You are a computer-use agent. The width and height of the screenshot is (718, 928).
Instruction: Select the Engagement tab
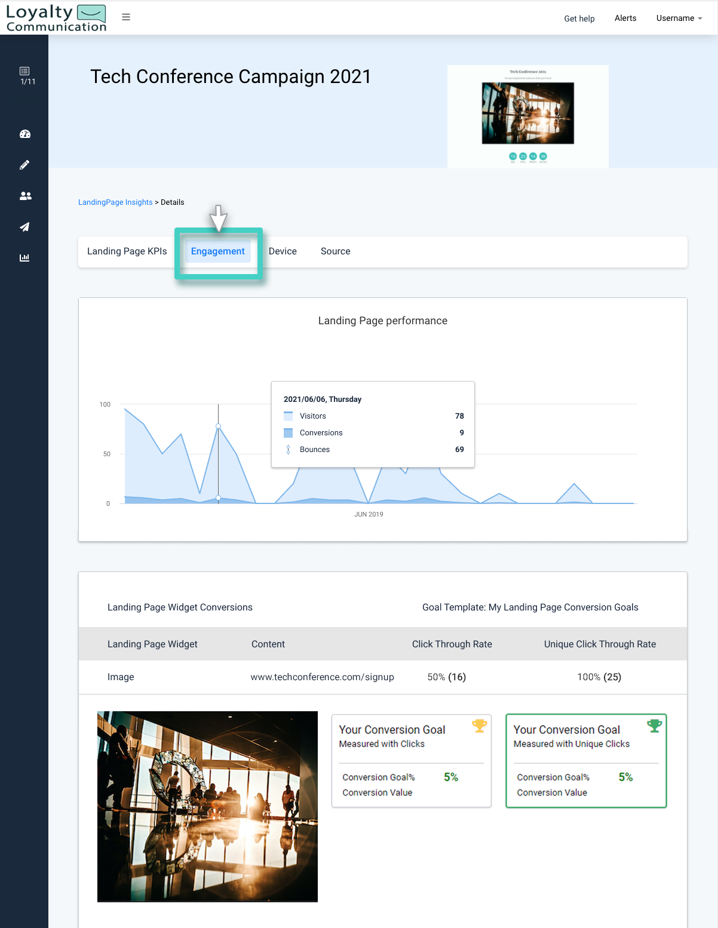click(217, 251)
